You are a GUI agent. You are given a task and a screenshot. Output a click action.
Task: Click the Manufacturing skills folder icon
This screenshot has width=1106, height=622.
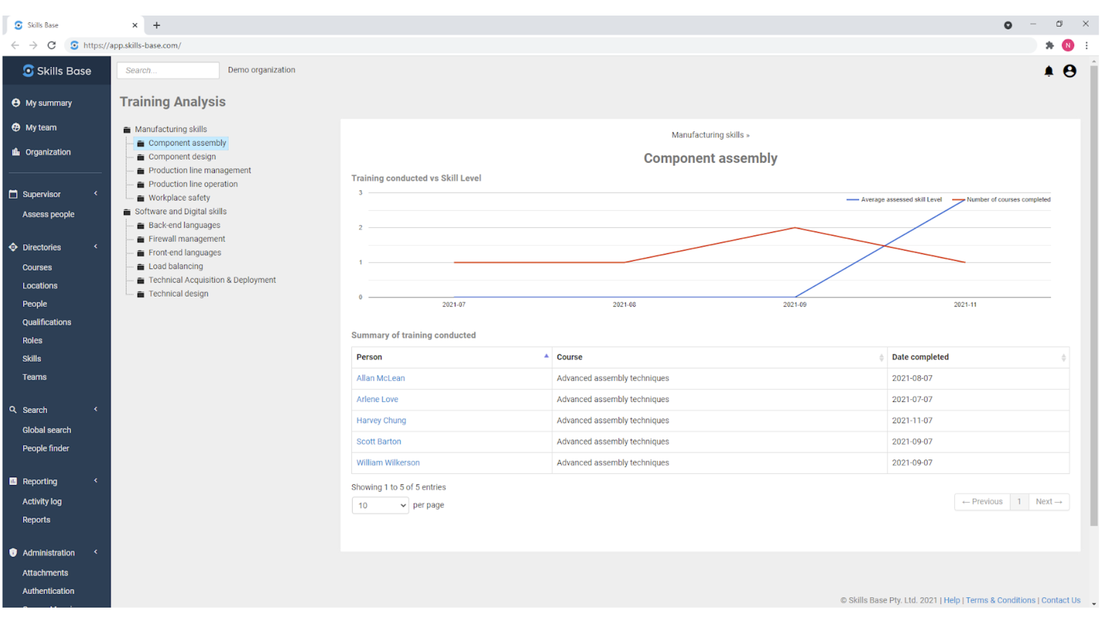[x=127, y=130]
